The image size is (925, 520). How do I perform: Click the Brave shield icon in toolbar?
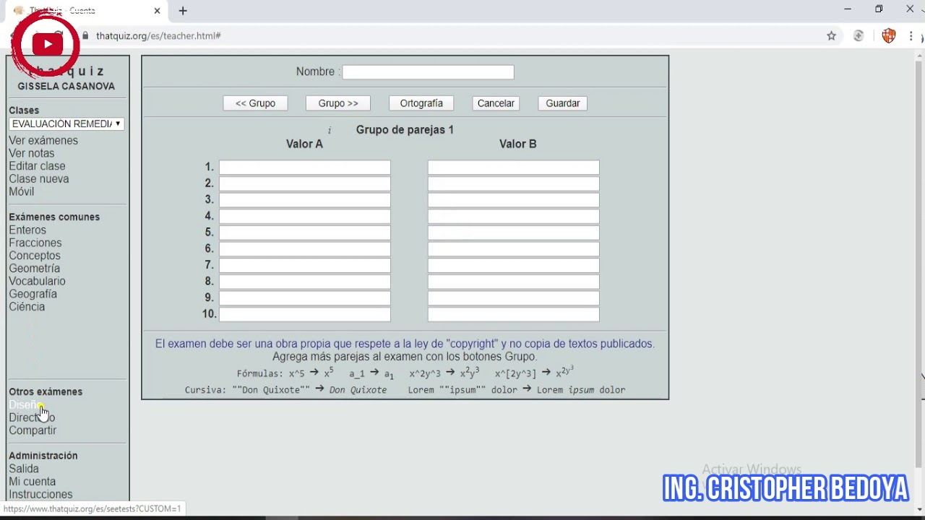888,35
